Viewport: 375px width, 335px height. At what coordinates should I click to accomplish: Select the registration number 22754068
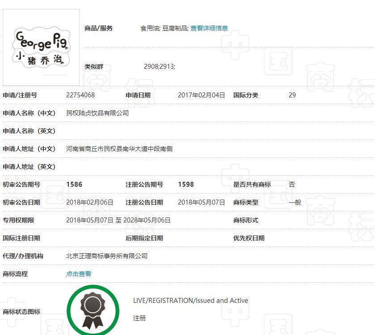tap(80, 95)
